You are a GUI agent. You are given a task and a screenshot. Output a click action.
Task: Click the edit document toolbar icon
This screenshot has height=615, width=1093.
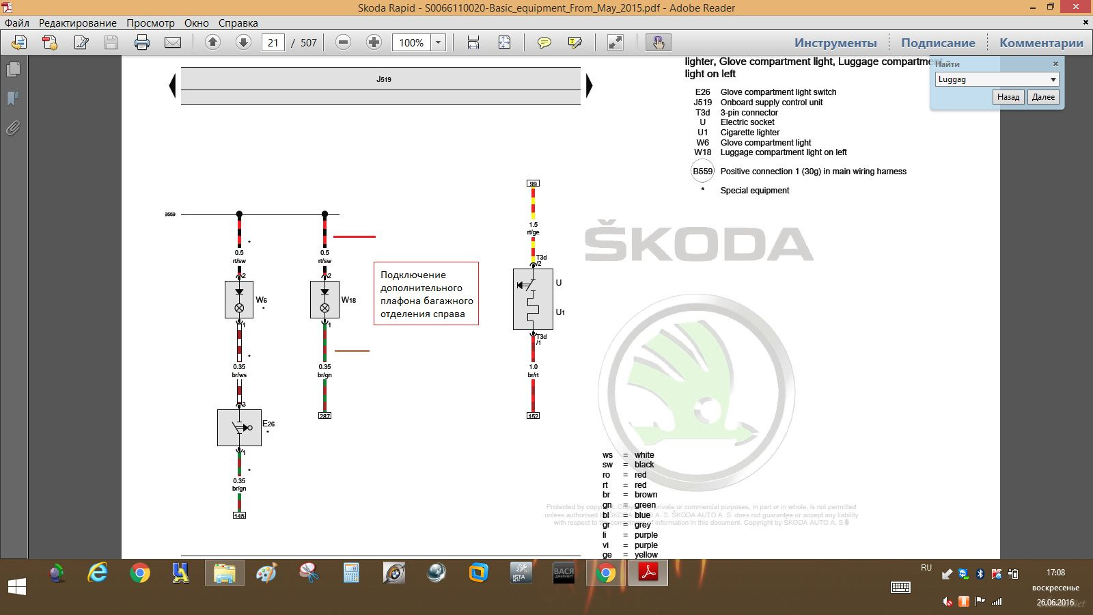(81, 42)
